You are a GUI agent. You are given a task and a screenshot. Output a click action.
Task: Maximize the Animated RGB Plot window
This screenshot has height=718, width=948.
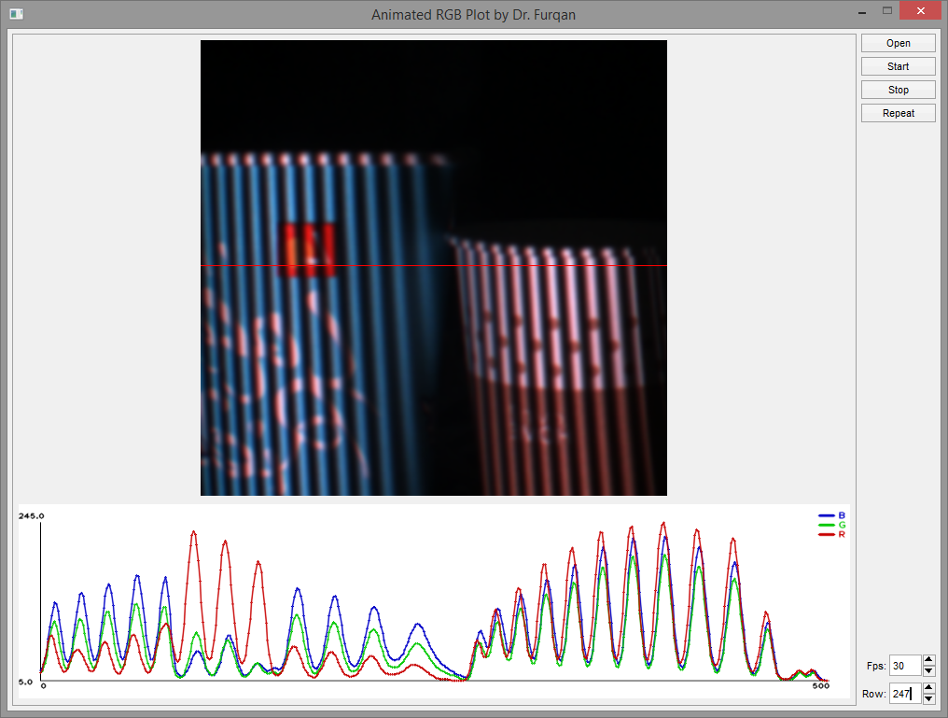(887, 11)
